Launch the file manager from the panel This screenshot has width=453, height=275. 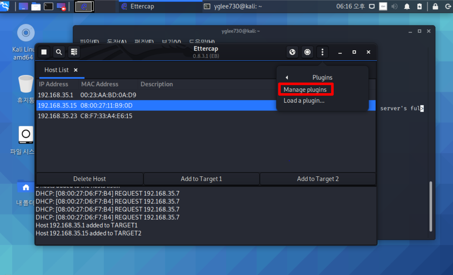[x=36, y=6]
